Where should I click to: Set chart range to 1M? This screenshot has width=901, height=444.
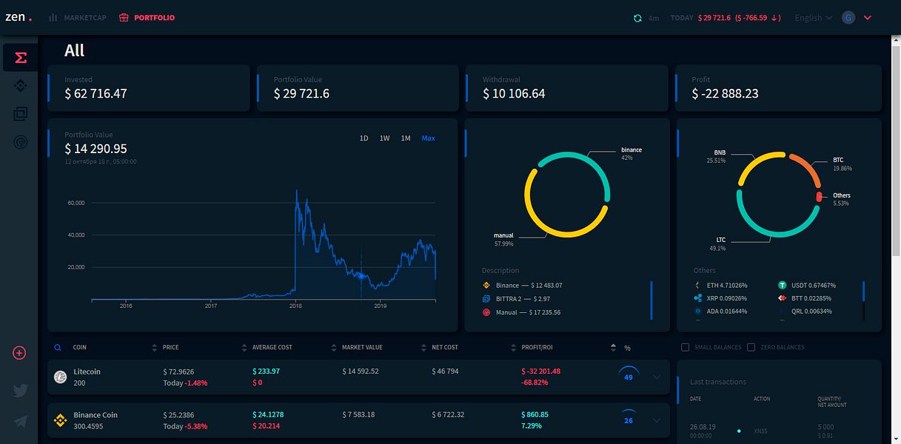pyautogui.click(x=406, y=138)
